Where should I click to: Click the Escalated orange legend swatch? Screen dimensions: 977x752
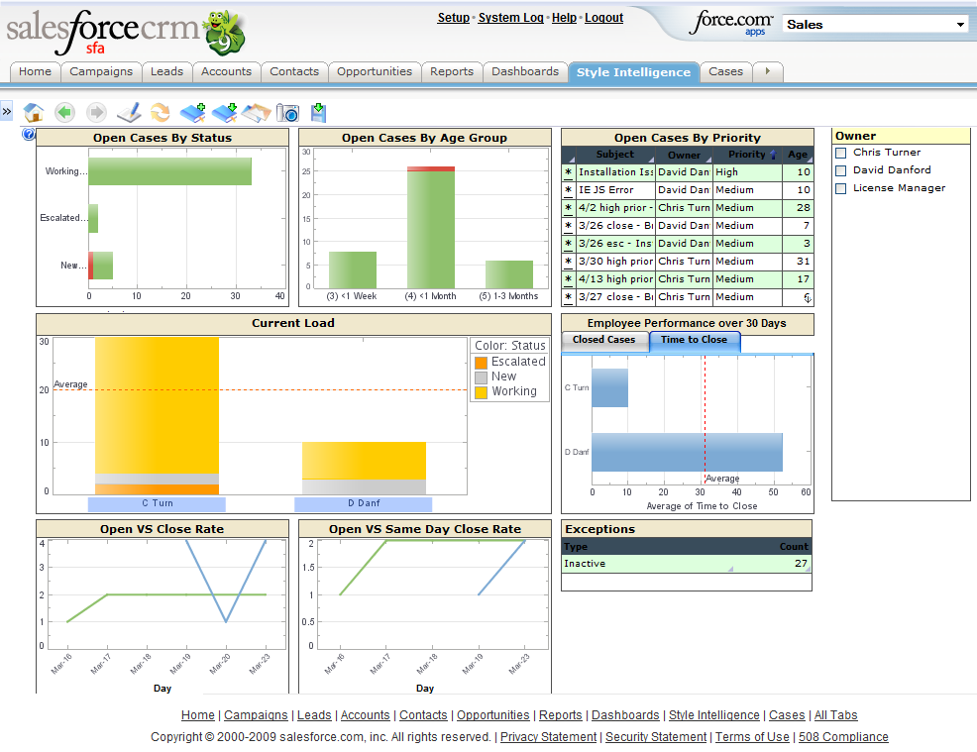481,363
